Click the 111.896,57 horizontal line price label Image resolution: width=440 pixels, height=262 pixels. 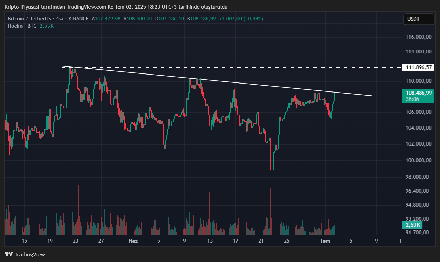(x=418, y=67)
